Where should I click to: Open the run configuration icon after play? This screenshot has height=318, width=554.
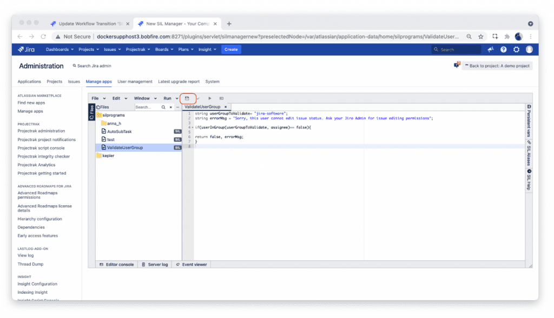pos(221,98)
